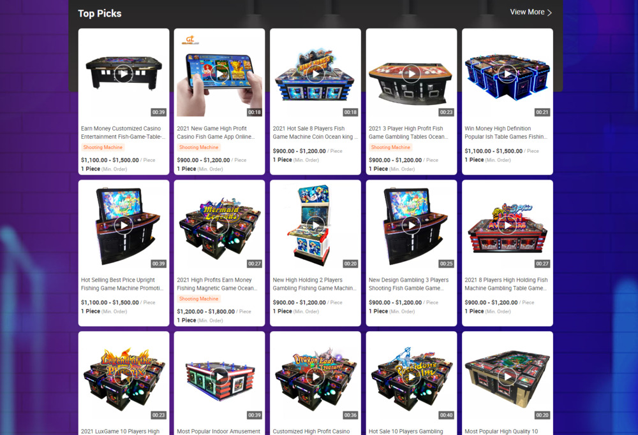Click the View More chevron arrow

(549, 13)
